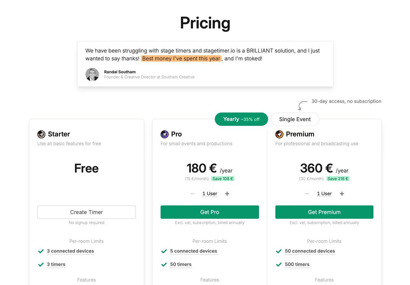The width and height of the screenshot is (410, 285).
Task: Click the Pro '1 User' count field
Action: tap(210, 194)
